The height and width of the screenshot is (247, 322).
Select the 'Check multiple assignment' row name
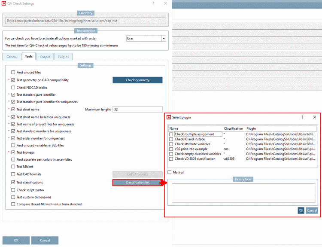pyautogui.click(x=194, y=134)
